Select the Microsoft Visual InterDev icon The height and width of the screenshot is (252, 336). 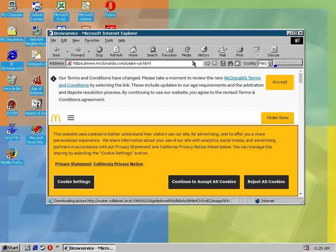coord(36,136)
